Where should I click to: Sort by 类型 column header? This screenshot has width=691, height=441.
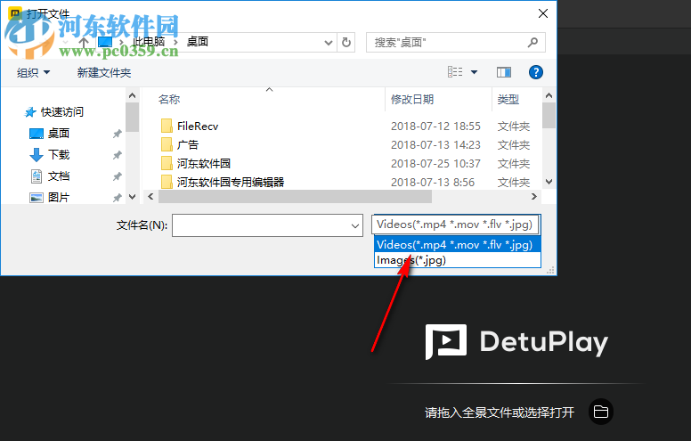[508, 100]
